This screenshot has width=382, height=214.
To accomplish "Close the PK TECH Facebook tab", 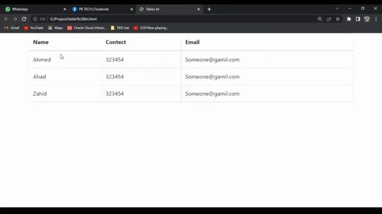I will [x=131, y=10].
